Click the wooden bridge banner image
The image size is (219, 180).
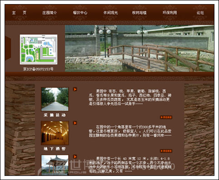[139, 49]
